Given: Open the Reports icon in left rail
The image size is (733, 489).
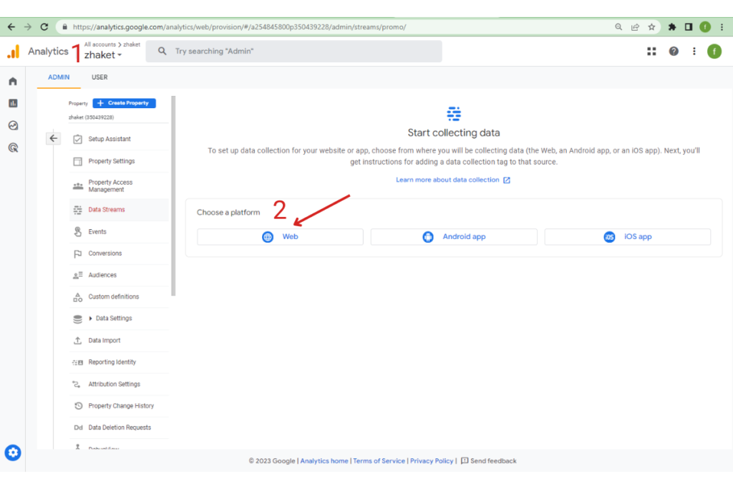Looking at the screenshot, I should (x=13, y=103).
